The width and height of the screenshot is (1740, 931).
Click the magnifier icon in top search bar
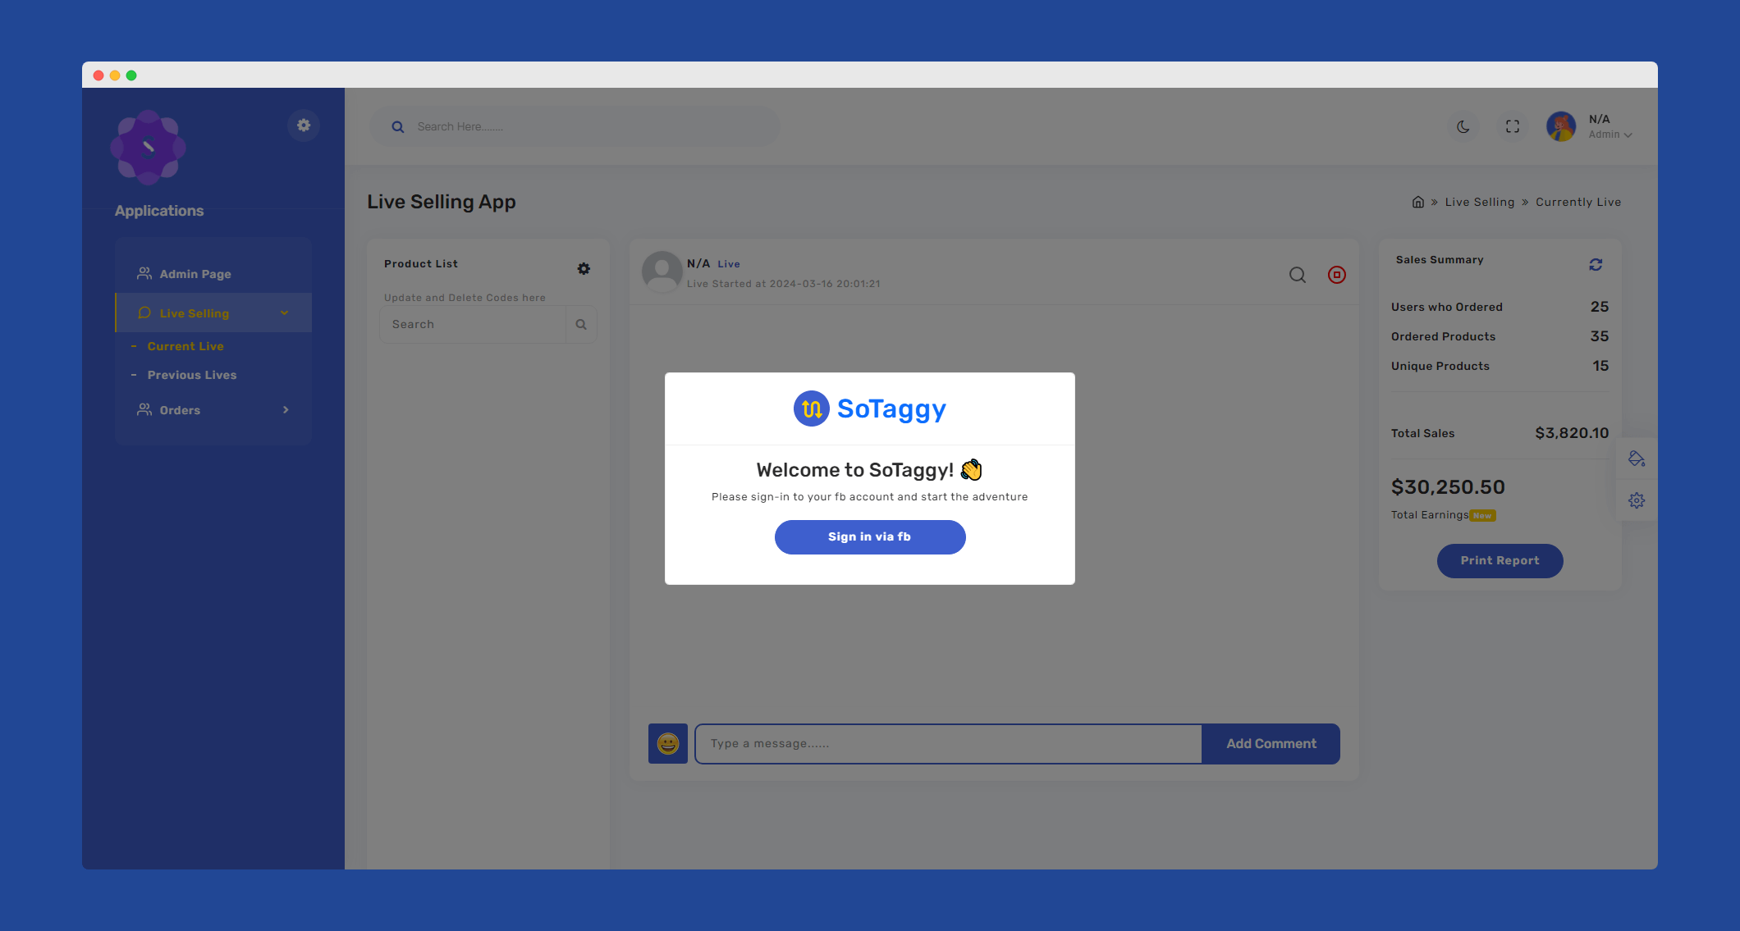[x=398, y=127]
